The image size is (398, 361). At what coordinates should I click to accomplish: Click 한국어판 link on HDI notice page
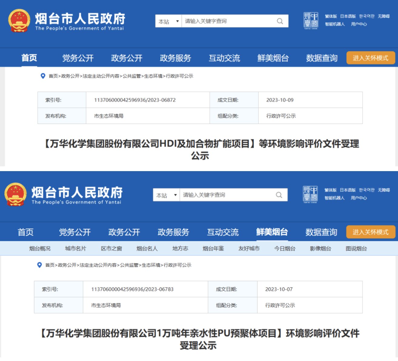click(x=367, y=16)
